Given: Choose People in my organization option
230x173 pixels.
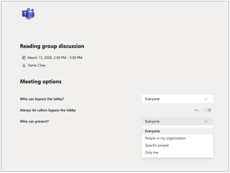Looking at the screenshot, I should [177, 138].
